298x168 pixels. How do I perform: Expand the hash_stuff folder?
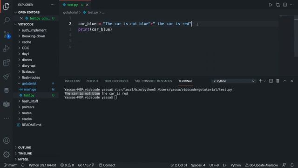point(30,101)
